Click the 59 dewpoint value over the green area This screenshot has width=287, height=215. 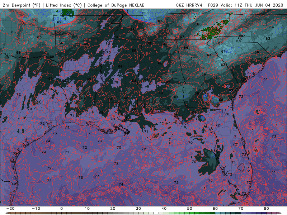click(218, 30)
